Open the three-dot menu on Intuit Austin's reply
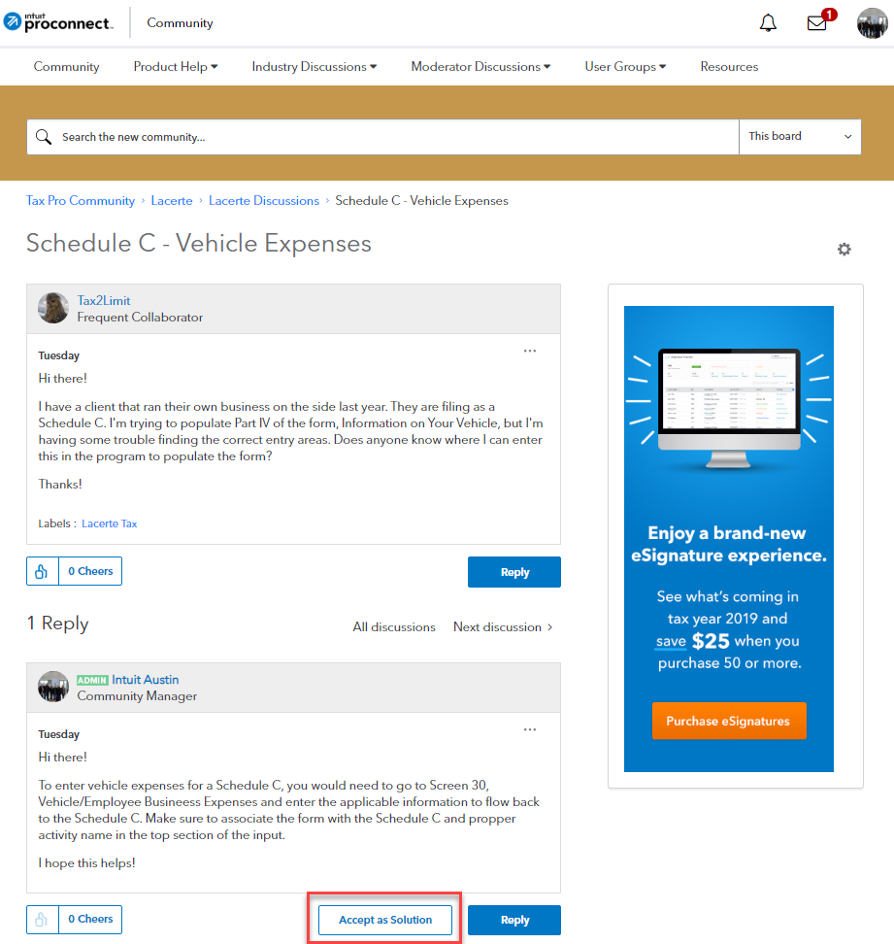This screenshot has height=944, width=894. pos(530,729)
